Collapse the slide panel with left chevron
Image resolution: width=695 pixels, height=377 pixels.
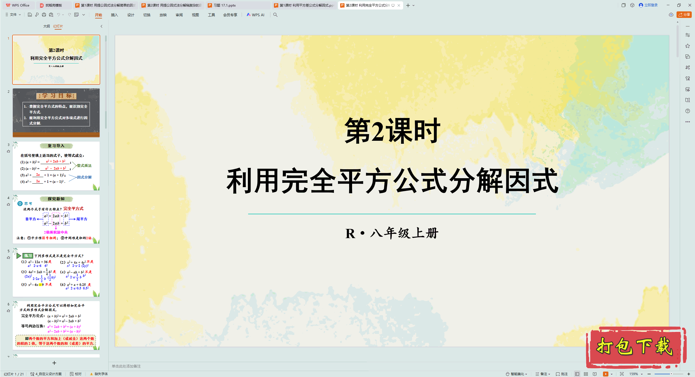[x=102, y=26]
